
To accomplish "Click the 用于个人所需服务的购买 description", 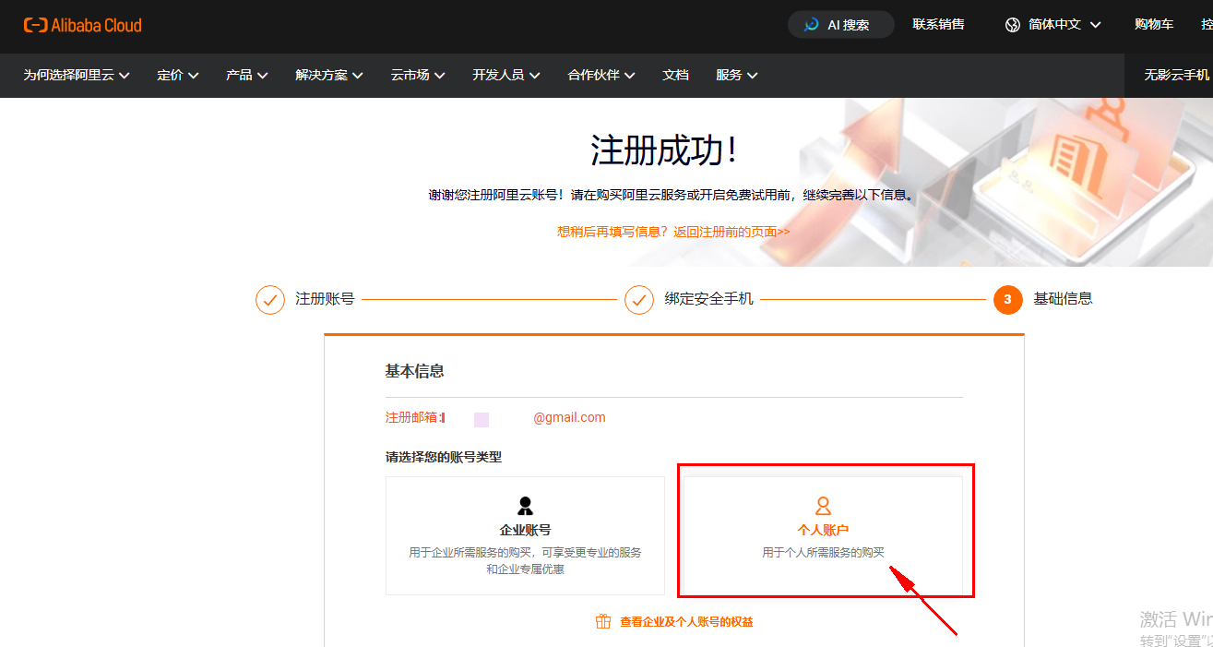I will pos(823,552).
